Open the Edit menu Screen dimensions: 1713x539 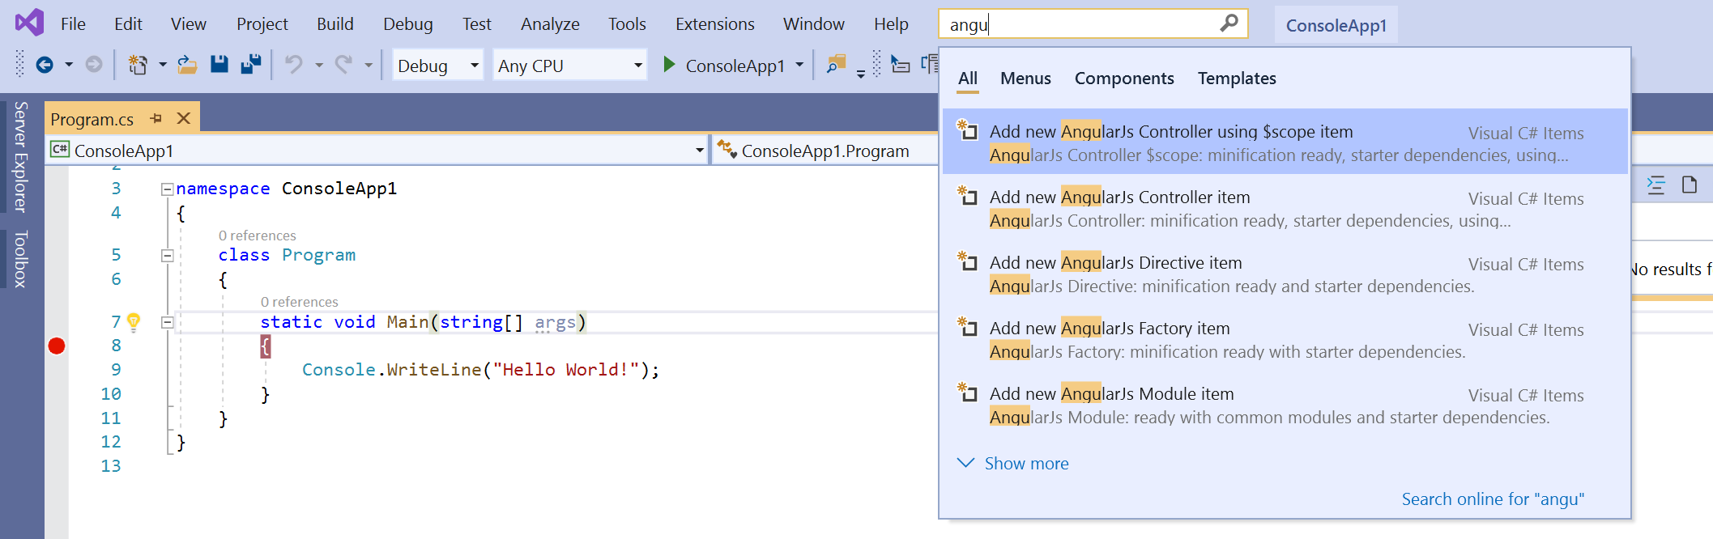[128, 24]
